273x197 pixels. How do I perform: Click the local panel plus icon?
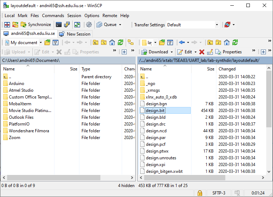pos(124,52)
